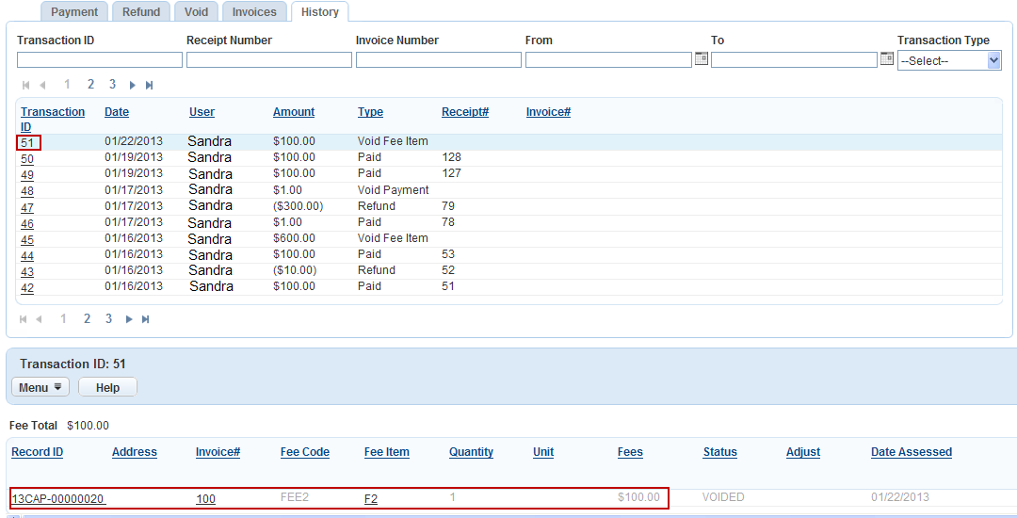Jump to last page in top pager

coord(149,85)
